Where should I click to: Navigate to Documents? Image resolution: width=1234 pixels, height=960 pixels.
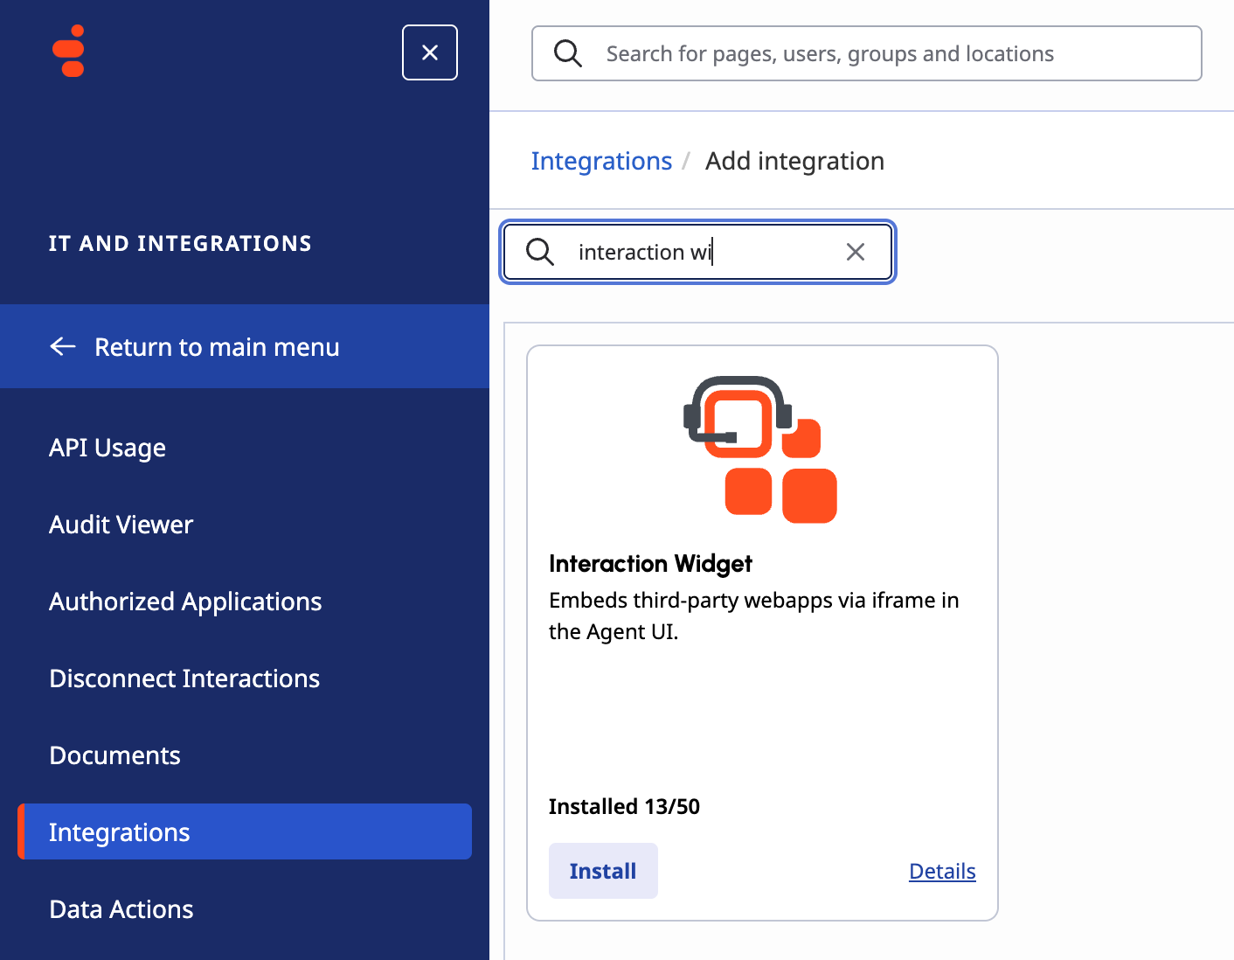coord(114,755)
